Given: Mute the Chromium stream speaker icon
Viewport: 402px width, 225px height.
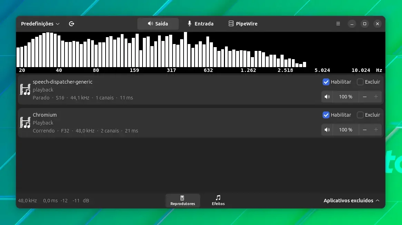Looking at the screenshot, I should (x=327, y=130).
